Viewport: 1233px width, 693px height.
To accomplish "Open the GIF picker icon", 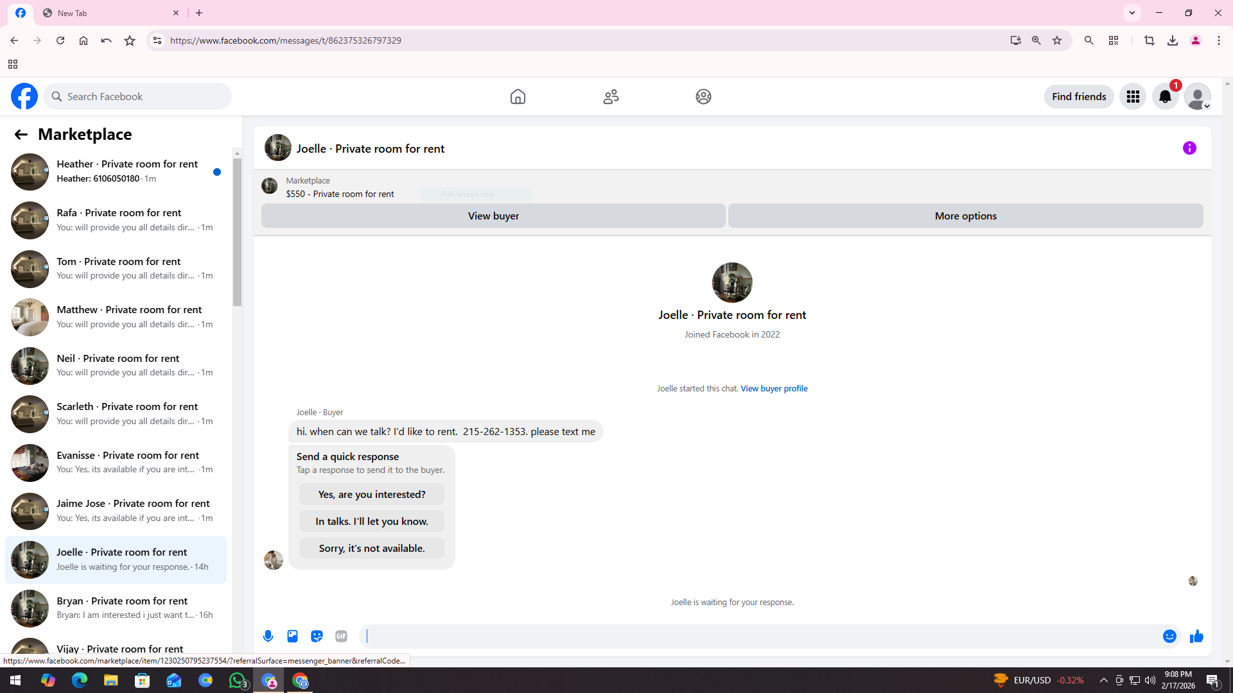I will (341, 636).
